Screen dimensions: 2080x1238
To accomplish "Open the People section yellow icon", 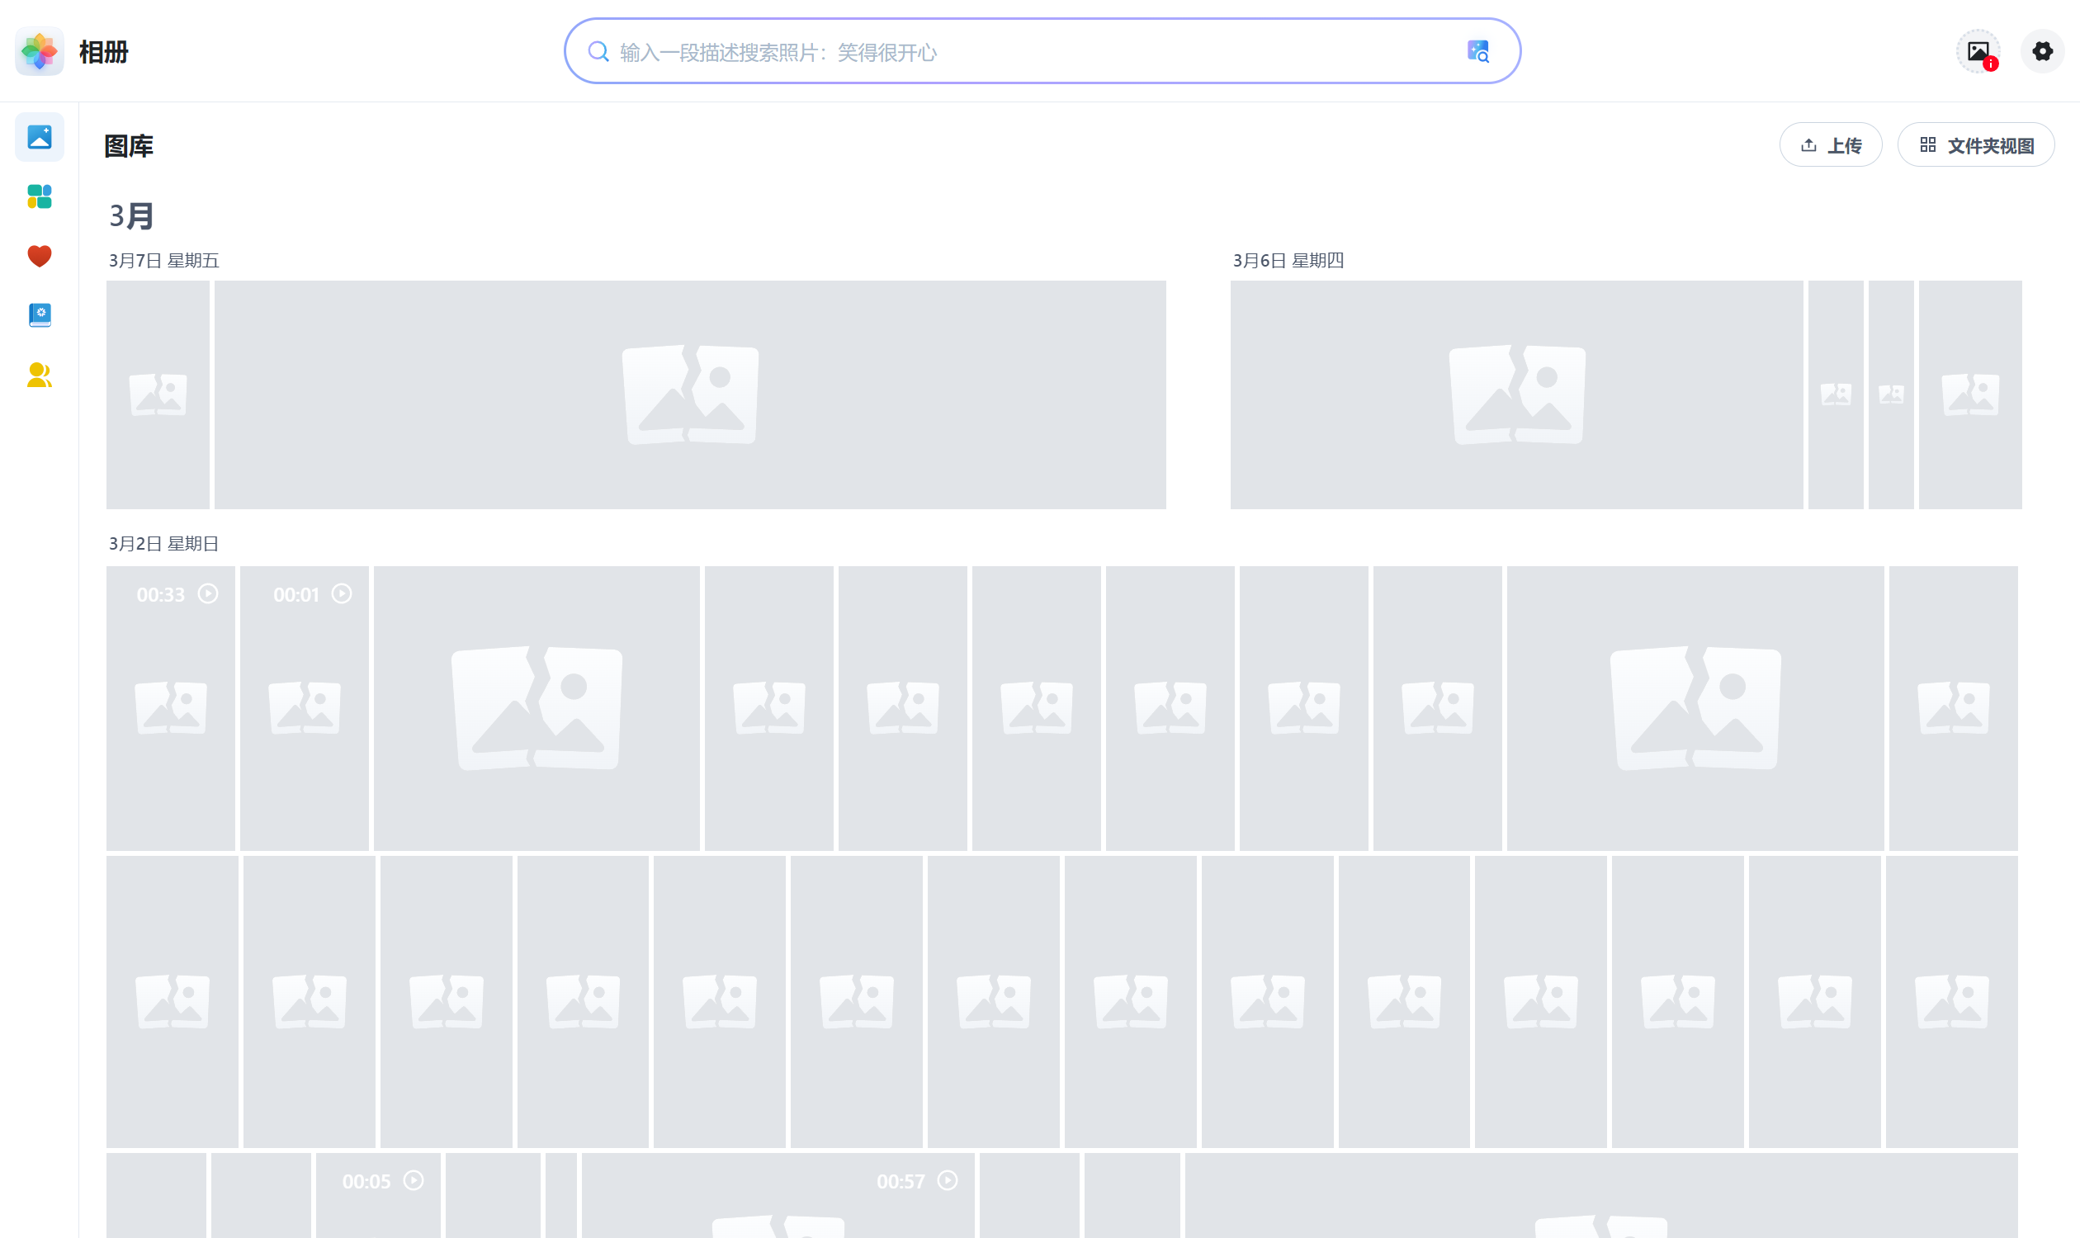I will pos(40,375).
